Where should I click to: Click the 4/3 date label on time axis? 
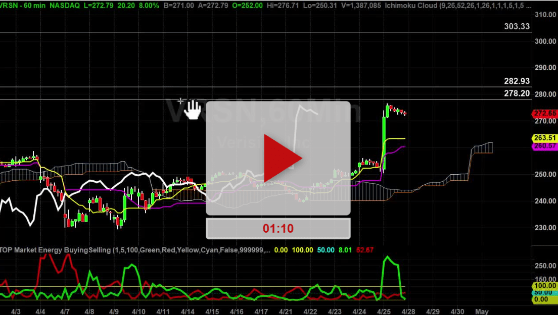pyautogui.click(x=16, y=311)
